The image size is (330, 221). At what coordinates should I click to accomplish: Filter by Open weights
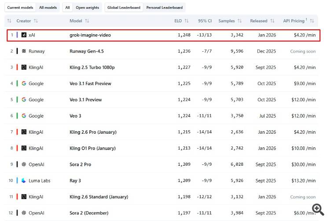88,7
